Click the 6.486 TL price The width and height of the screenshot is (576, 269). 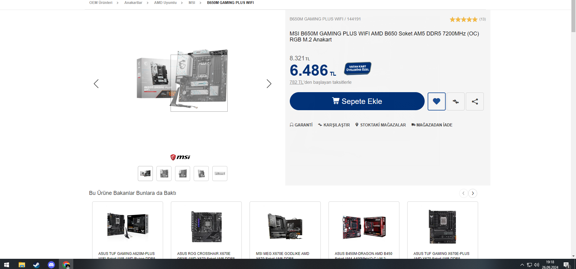click(x=313, y=70)
